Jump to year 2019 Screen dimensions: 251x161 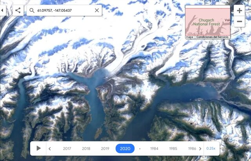pyautogui.click(x=105, y=148)
